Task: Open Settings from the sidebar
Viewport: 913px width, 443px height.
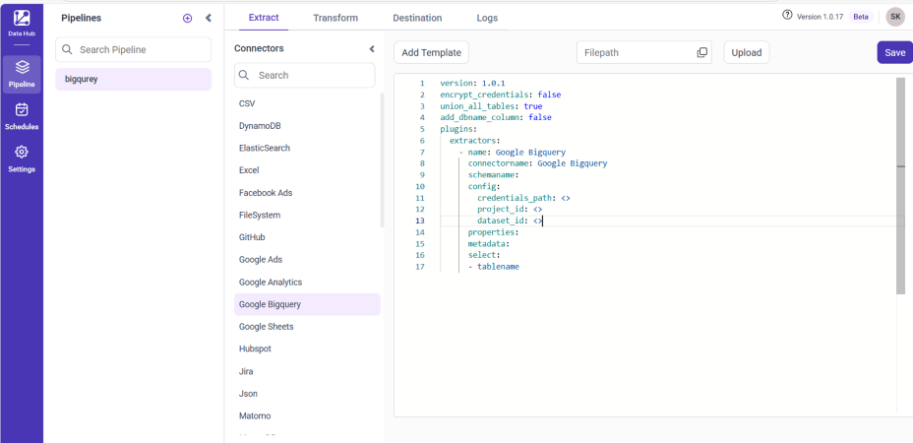Action: click(22, 159)
